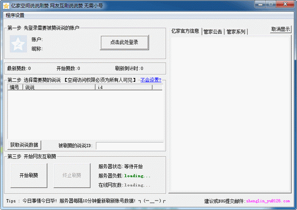Focus the 被刷赞的说说ID input field
This screenshot has width=297, height=210.
pyautogui.click(x=129, y=145)
